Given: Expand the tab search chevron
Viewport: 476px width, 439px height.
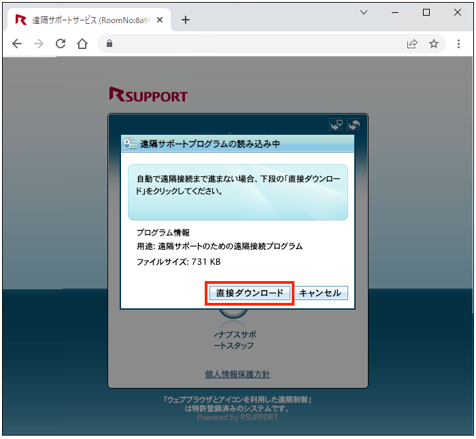Looking at the screenshot, I should pyautogui.click(x=364, y=12).
